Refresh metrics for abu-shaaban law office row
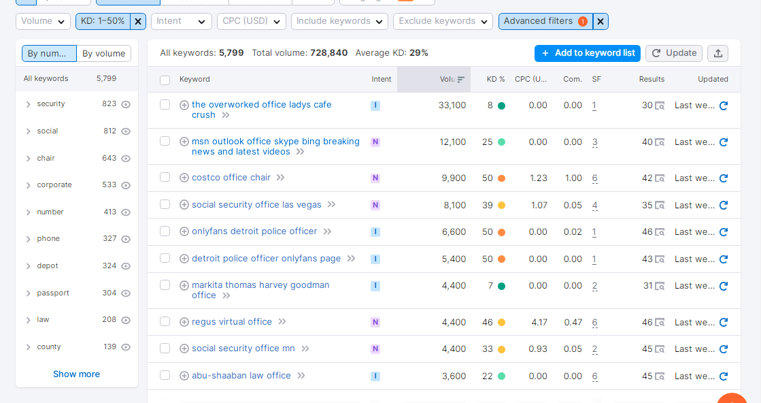The height and width of the screenshot is (403, 761). [723, 376]
